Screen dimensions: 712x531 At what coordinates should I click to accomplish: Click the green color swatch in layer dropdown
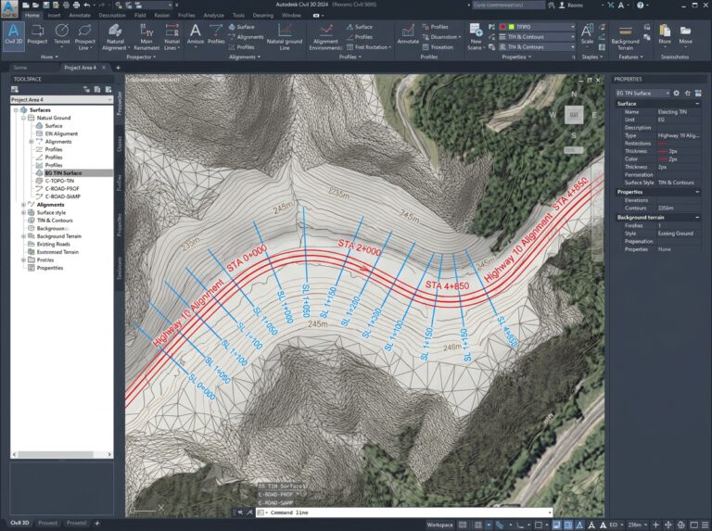tap(512, 27)
